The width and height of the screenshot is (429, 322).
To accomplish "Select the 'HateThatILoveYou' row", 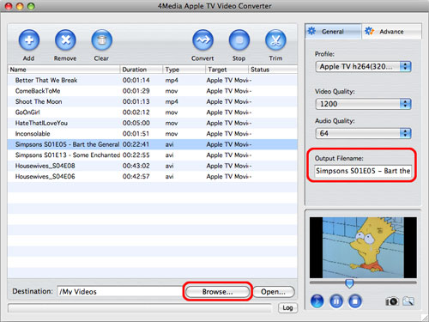I will point(153,123).
